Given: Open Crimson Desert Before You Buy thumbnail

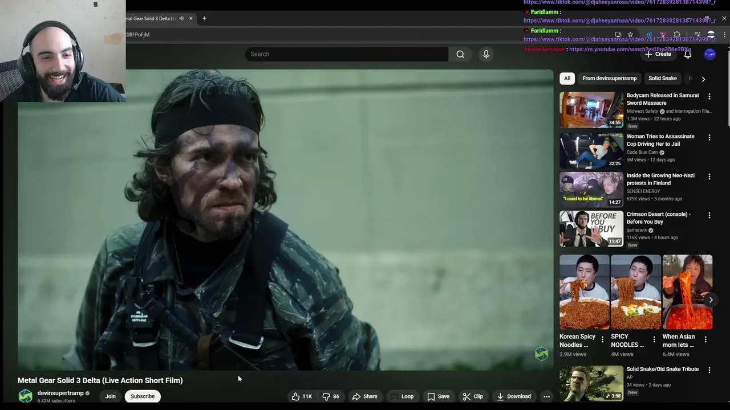Looking at the screenshot, I should (591, 228).
